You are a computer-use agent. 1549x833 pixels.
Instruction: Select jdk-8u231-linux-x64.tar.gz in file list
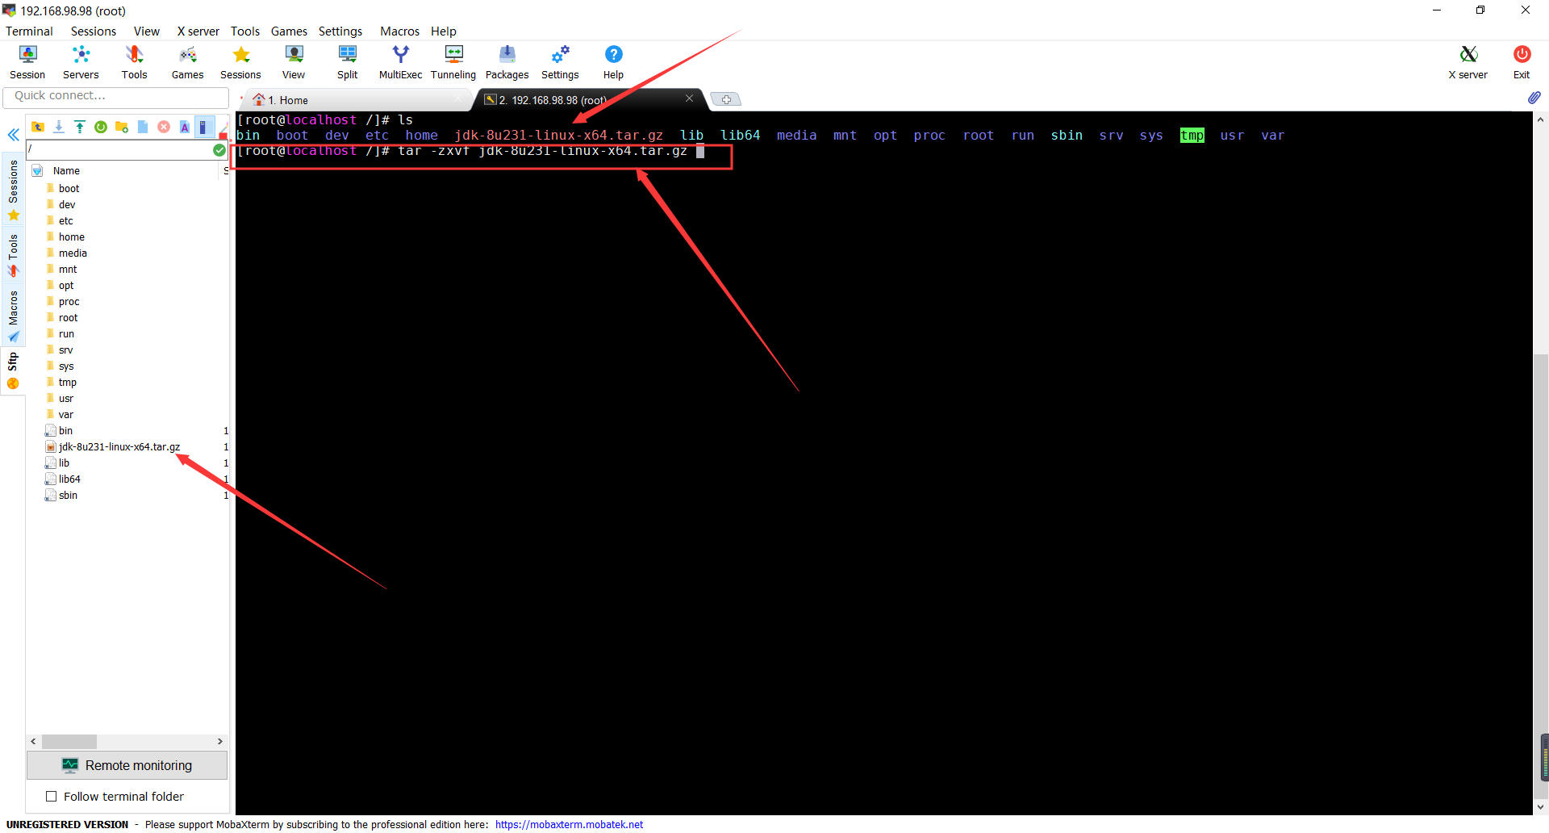pyautogui.click(x=119, y=446)
